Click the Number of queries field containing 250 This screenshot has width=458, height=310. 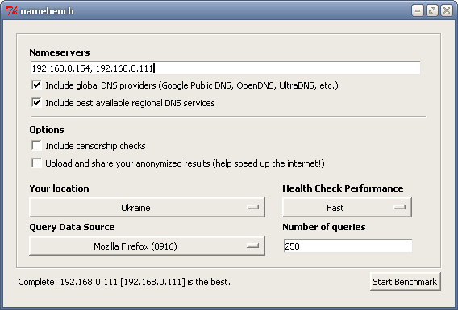click(x=348, y=246)
